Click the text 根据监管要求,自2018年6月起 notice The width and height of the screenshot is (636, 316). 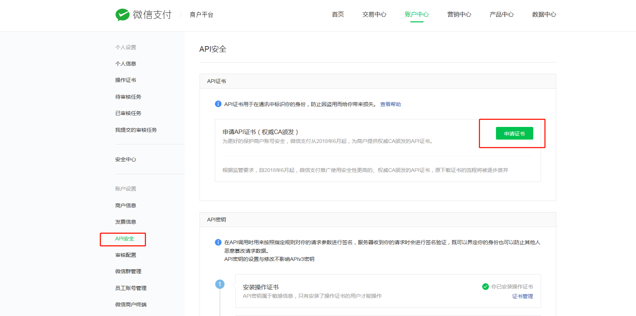click(x=365, y=170)
